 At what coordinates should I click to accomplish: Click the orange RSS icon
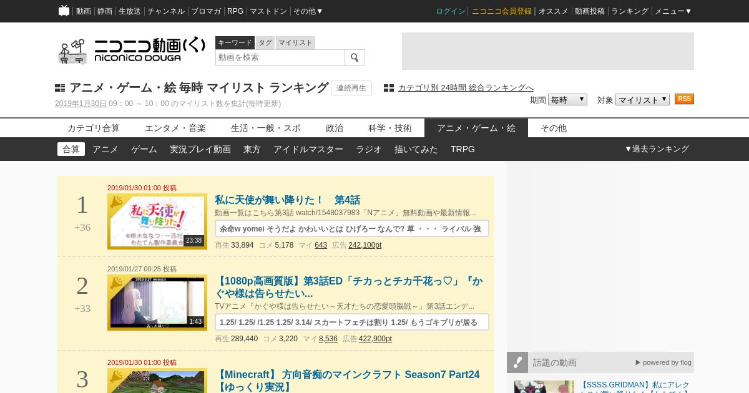(x=684, y=99)
